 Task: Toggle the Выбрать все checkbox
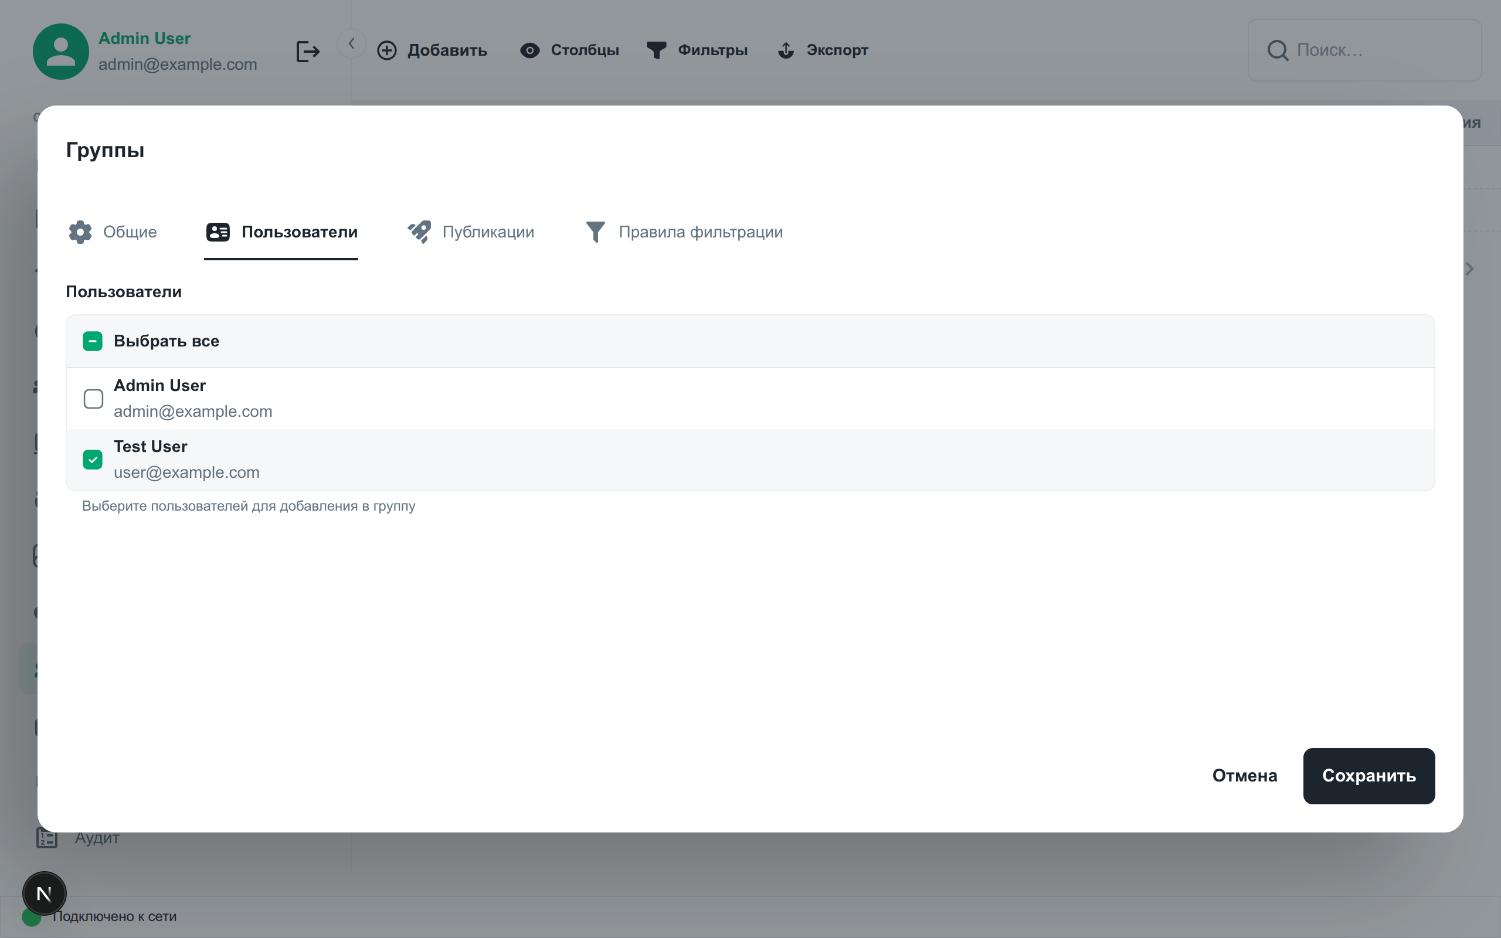tap(93, 341)
